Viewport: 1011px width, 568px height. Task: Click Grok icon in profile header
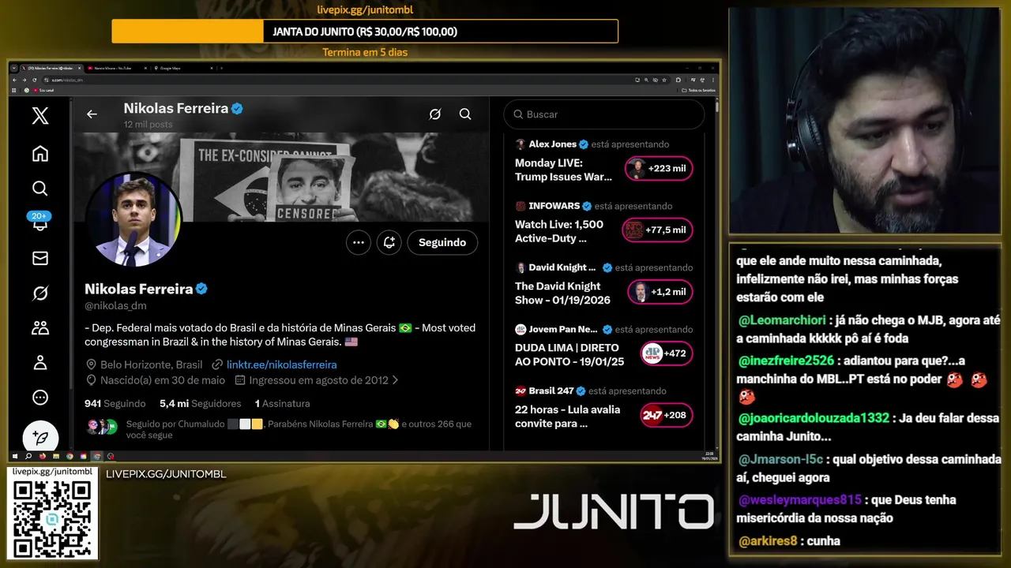point(434,114)
